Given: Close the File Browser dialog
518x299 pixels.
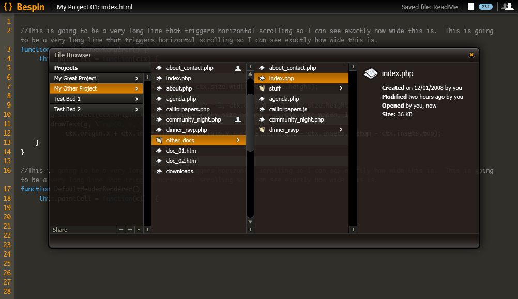Looking at the screenshot, I should (471, 55).
